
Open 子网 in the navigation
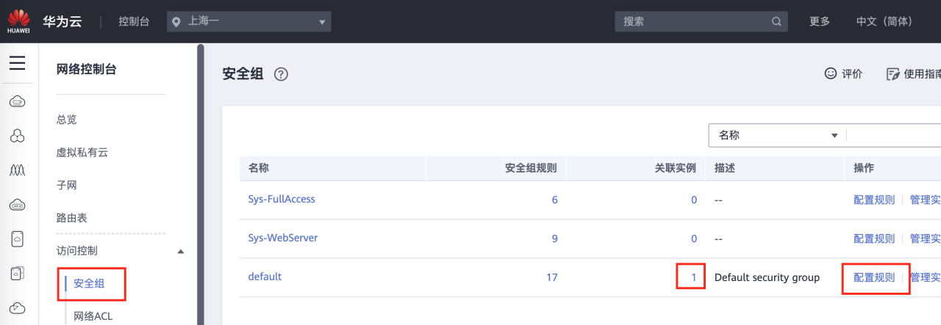(67, 186)
